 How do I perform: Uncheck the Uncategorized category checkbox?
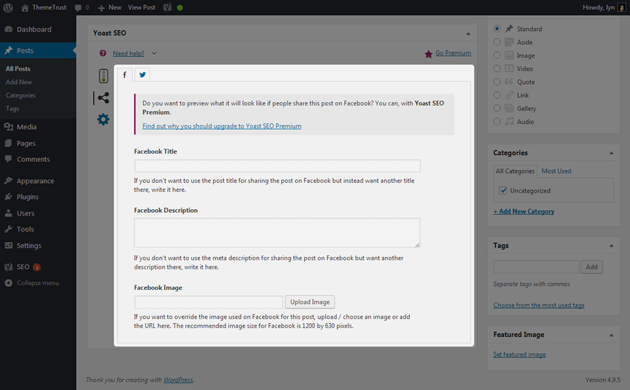tap(503, 190)
